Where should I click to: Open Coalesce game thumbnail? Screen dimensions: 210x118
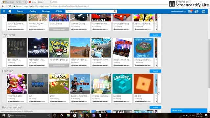[x=122, y=84]
